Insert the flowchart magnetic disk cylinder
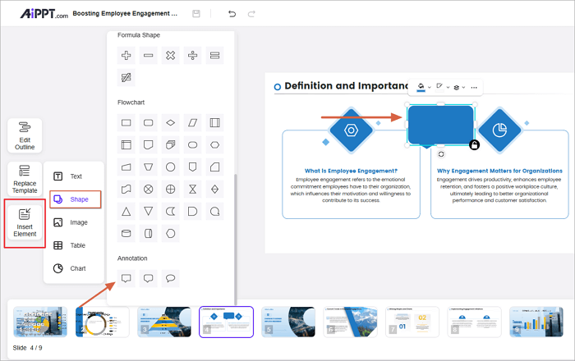The image size is (575, 361). [x=126, y=234]
